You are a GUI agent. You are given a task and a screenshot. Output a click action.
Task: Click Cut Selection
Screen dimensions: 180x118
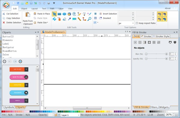coord(11,14)
